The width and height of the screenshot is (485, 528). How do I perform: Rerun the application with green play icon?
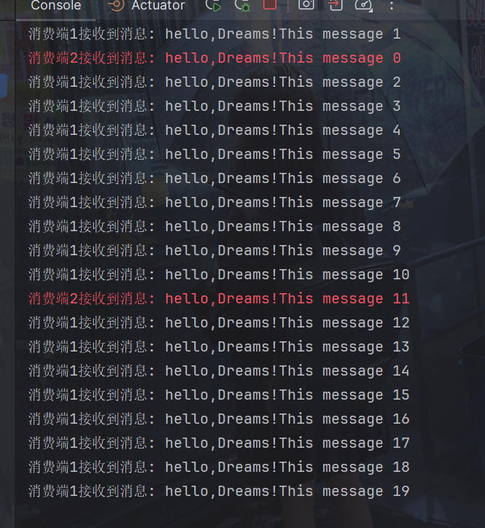(x=213, y=5)
